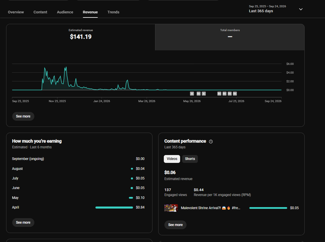The width and height of the screenshot is (325, 242).
Task: Switch content filter to Shorts
Action: (190, 159)
